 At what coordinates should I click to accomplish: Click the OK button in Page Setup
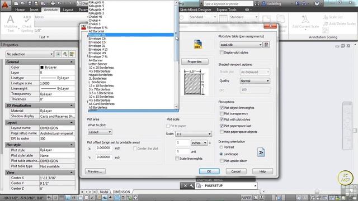pos(209,171)
